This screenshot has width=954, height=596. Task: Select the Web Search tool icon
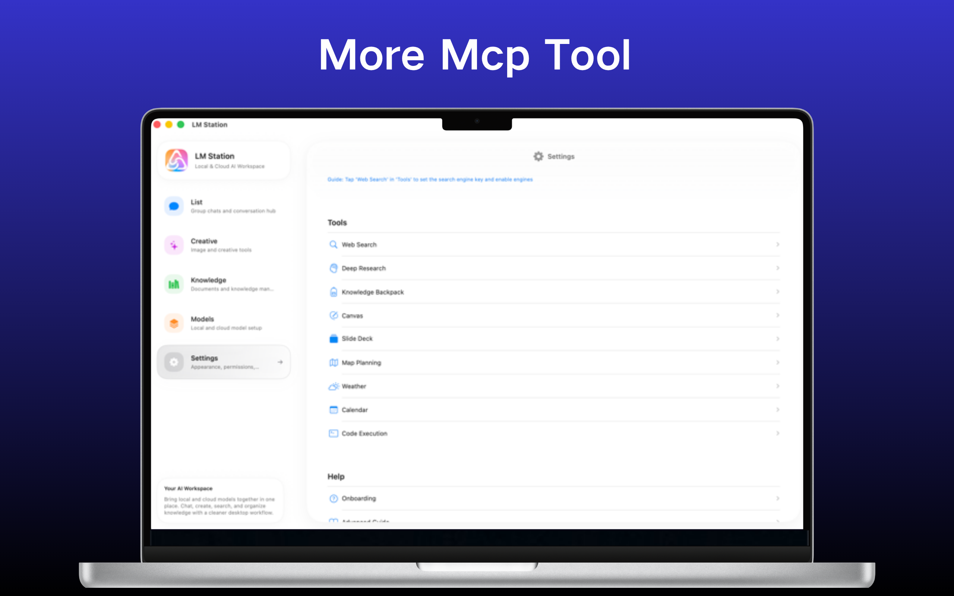pyautogui.click(x=333, y=244)
